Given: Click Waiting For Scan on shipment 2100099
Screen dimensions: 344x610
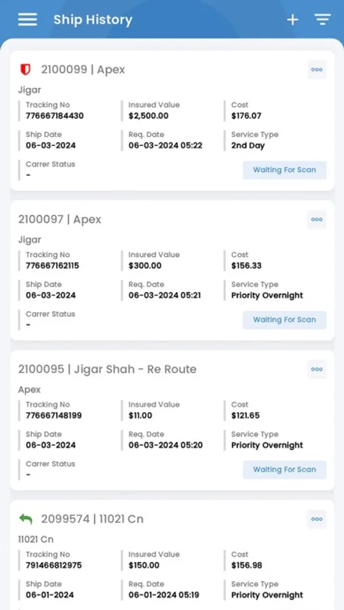Looking at the screenshot, I should point(284,170).
